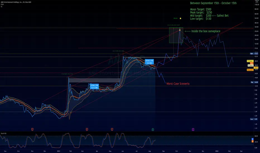Screen dimensions: 260x153
Task: Click the 40.00 level on Stoch RSI scale
Action: click(x=256, y=142)
